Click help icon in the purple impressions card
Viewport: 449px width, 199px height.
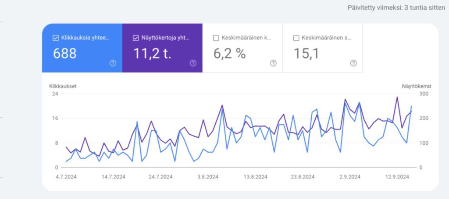coord(193,63)
